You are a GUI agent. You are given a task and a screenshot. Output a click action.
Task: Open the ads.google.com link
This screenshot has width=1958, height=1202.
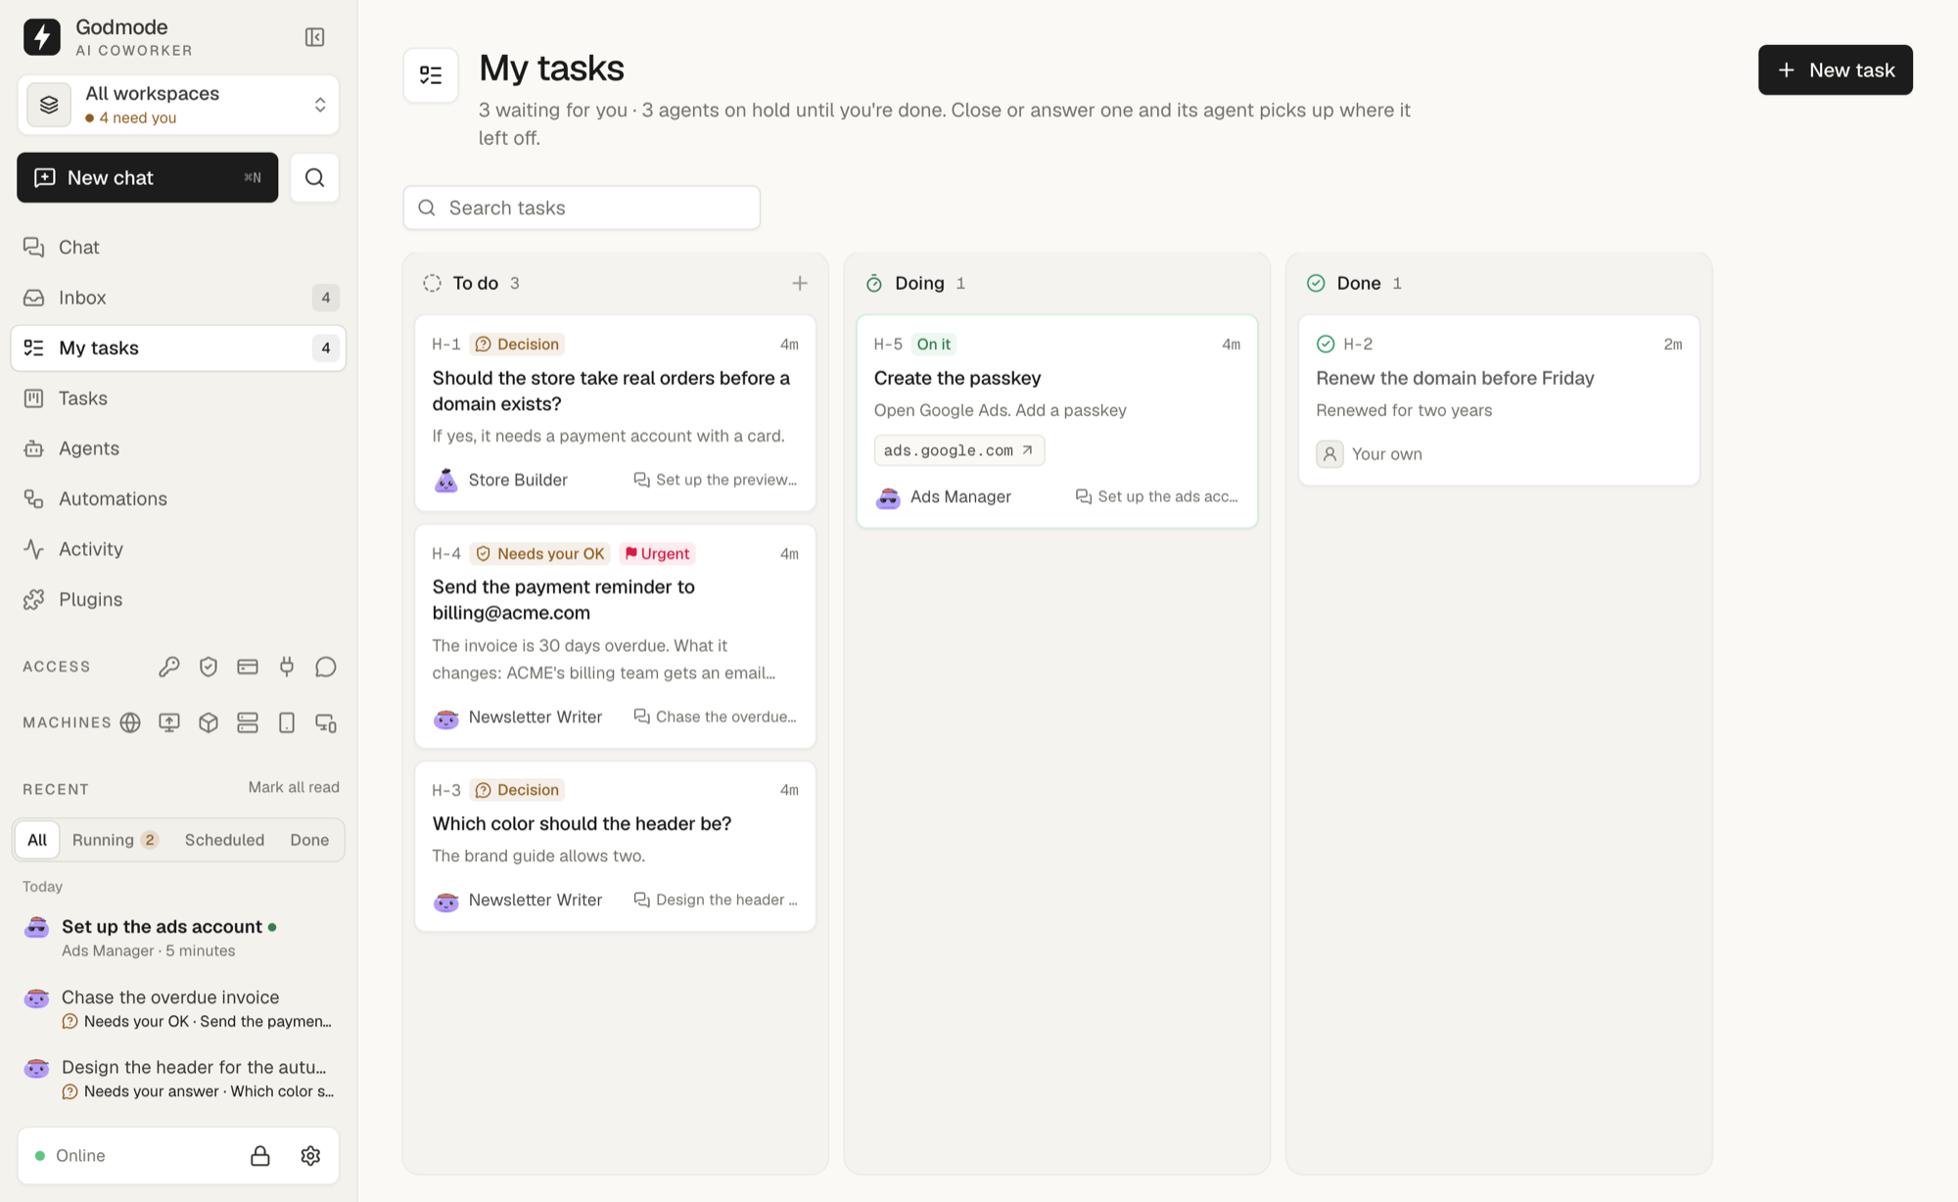[958, 450]
